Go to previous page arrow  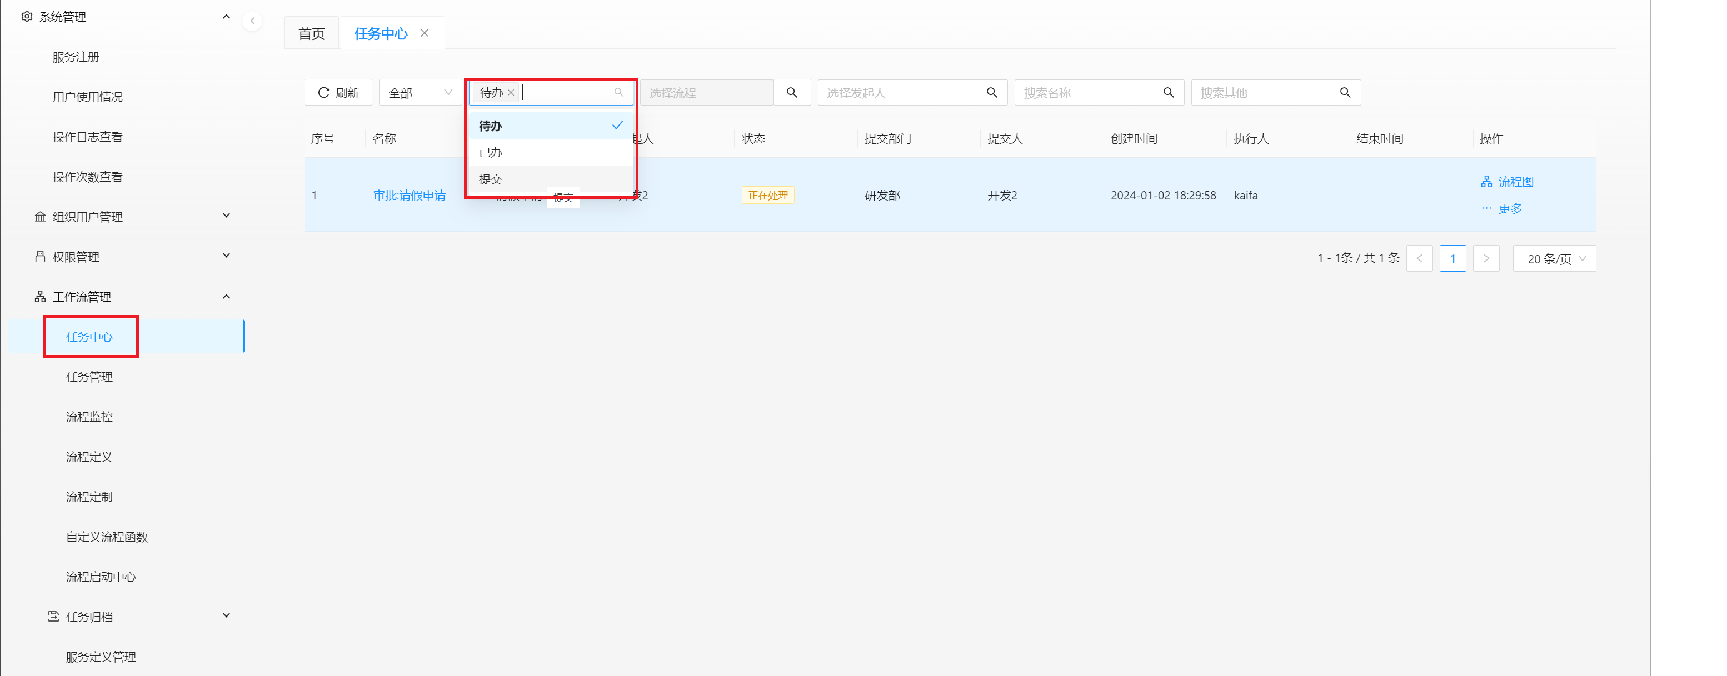tap(1419, 259)
